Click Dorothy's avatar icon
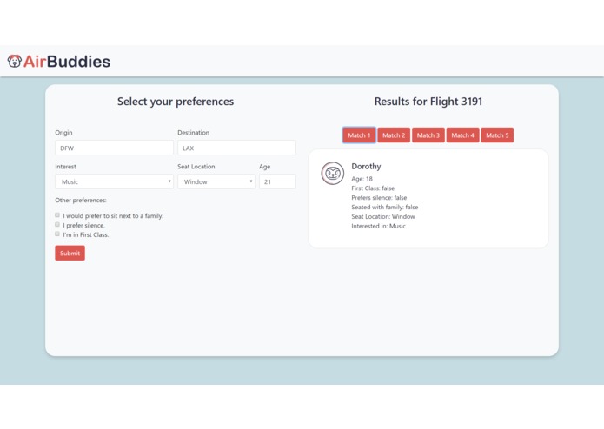Image resolution: width=604 pixels, height=429 pixels. [333, 174]
